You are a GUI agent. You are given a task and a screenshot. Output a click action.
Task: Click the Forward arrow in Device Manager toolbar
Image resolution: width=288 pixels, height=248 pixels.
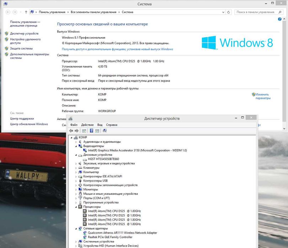(x=76, y=131)
